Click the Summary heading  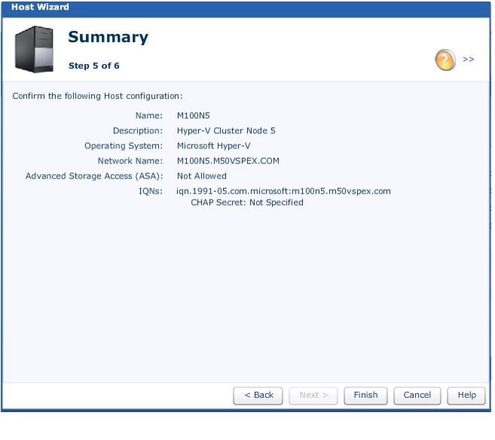[x=108, y=37]
